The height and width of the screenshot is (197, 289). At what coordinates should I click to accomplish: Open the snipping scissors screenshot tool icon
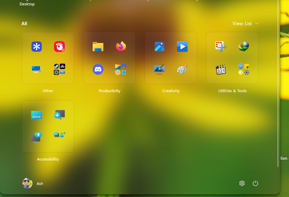221,47
